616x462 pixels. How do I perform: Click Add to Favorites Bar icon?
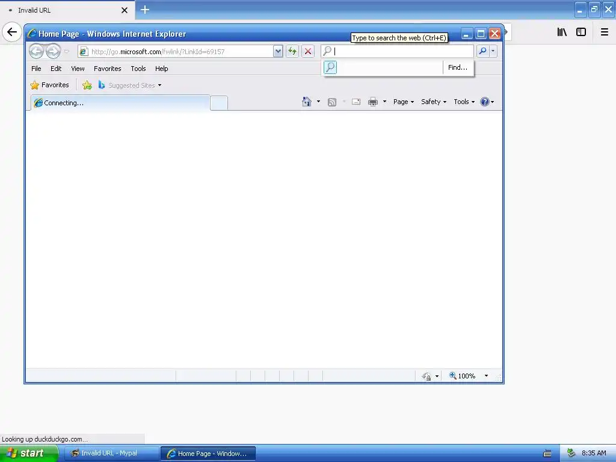[x=87, y=85]
